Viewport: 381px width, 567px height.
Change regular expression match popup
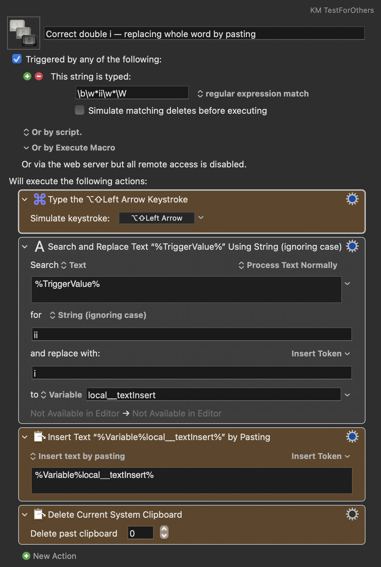[x=253, y=94]
